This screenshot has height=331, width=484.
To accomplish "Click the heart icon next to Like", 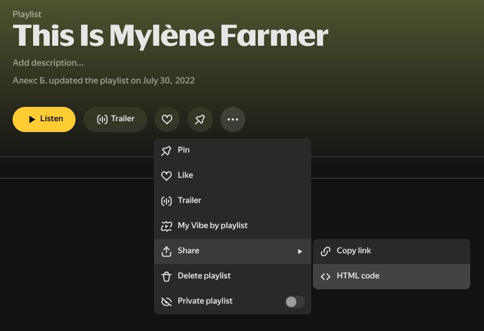I will [166, 176].
